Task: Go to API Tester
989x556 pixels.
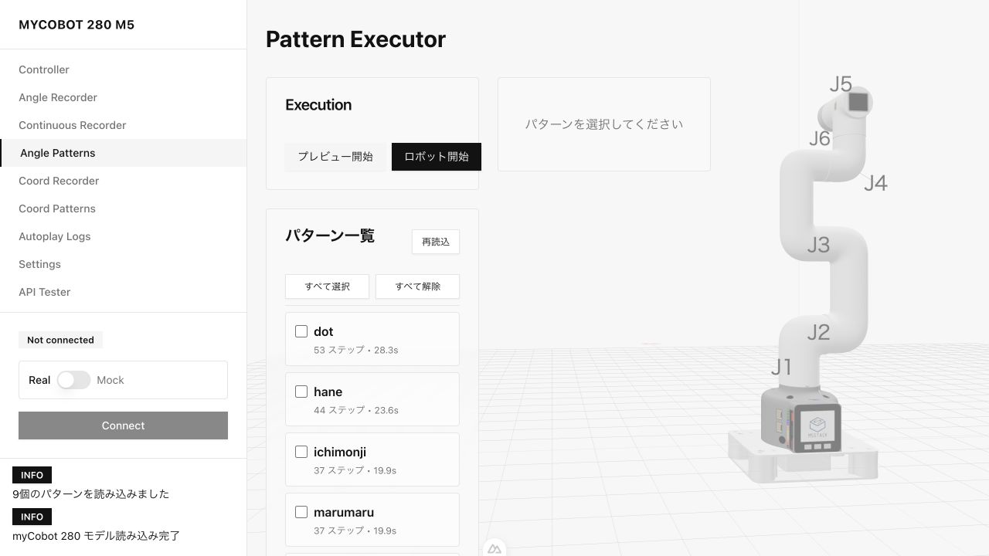Action: tap(124, 292)
